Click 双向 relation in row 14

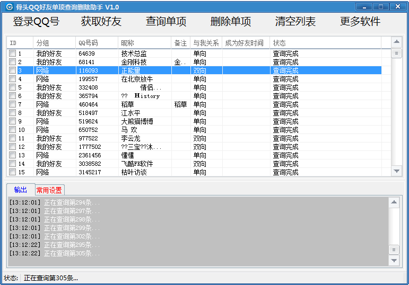point(200,164)
